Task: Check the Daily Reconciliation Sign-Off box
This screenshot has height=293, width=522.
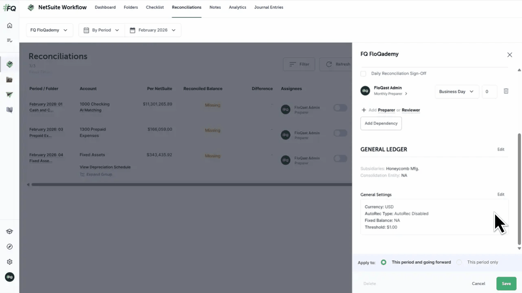Action: (x=363, y=74)
